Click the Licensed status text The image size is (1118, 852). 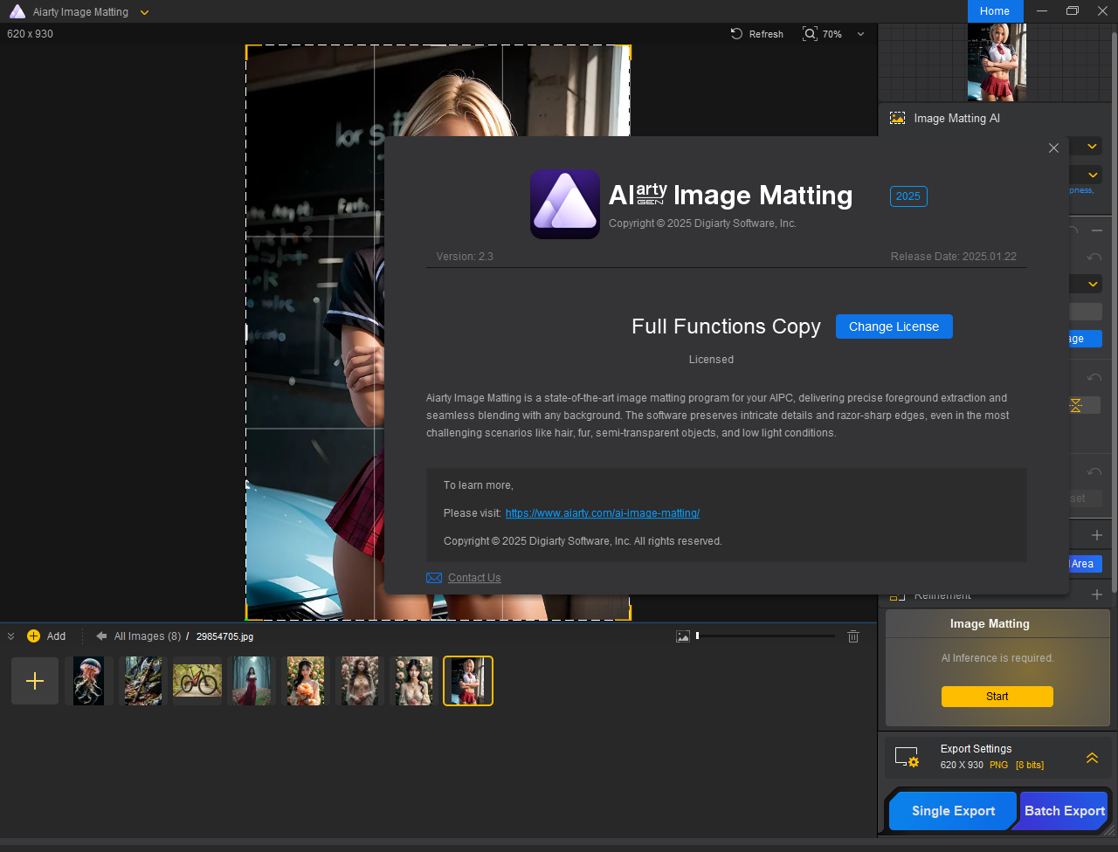pyautogui.click(x=711, y=360)
